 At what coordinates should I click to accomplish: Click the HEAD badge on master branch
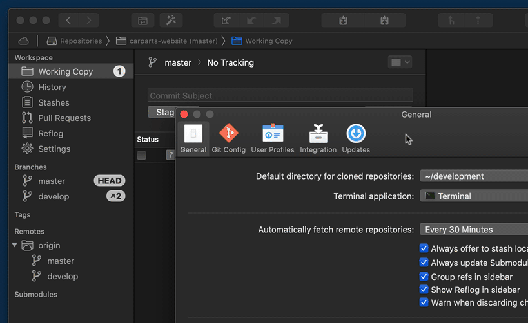tap(110, 181)
